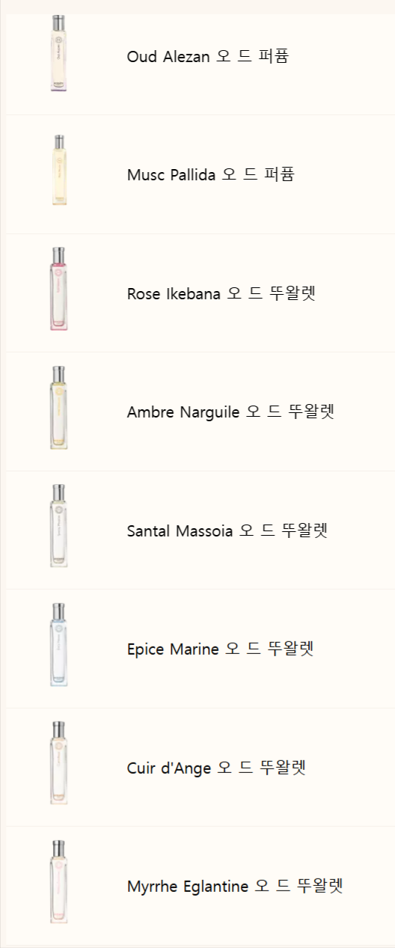Choose Santal Massoia 오 드 뚜왈렛 entry
395x948 pixels.
click(227, 530)
